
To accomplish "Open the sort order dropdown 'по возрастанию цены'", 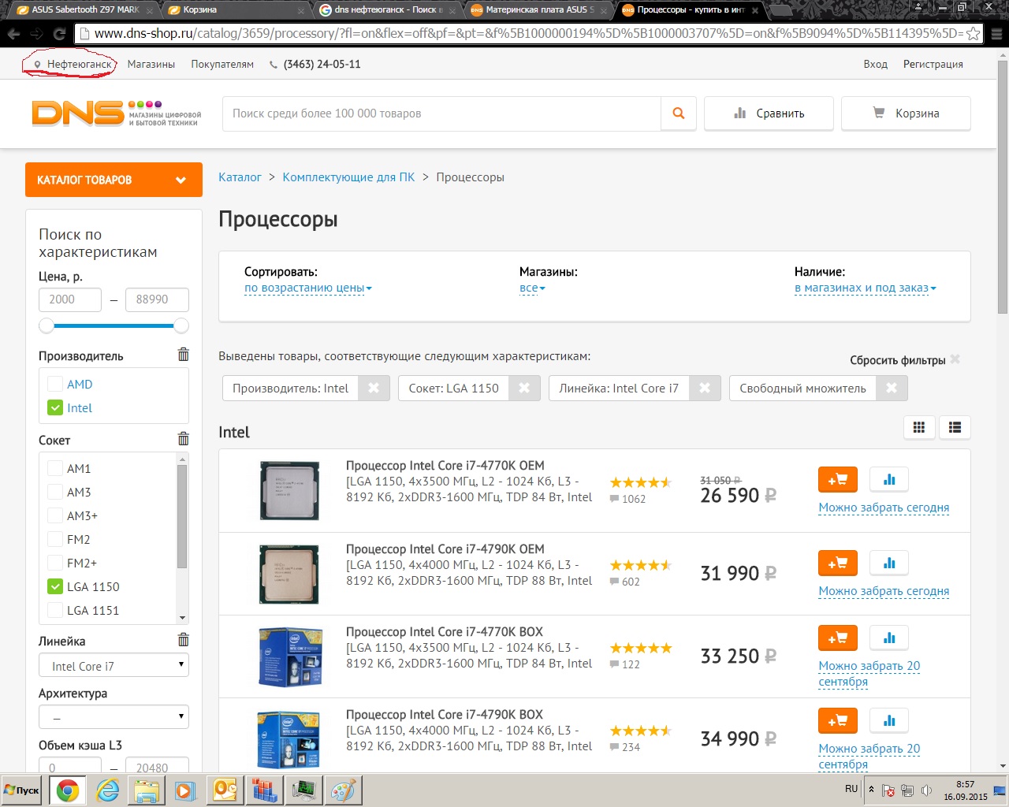I will point(307,288).
